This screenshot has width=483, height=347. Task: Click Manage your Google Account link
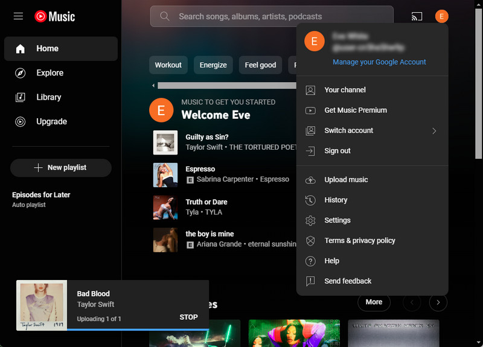(x=379, y=62)
